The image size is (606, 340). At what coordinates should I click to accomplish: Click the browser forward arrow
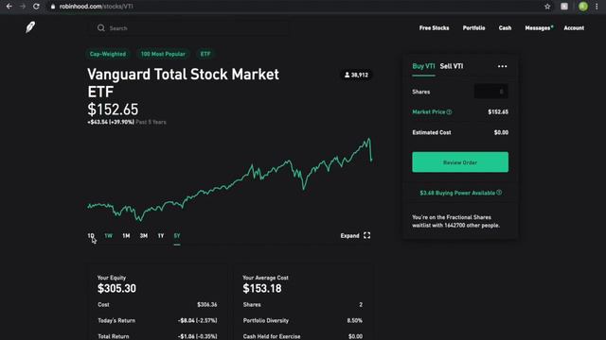point(23,7)
